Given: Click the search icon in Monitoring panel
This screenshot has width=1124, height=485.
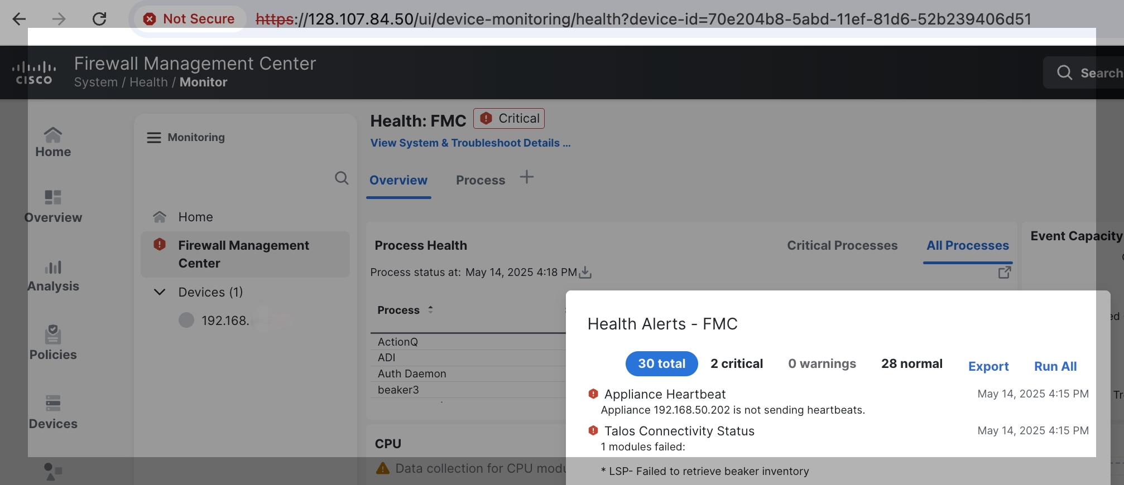Looking at the screenshot, I should click(x=342, y=178).
